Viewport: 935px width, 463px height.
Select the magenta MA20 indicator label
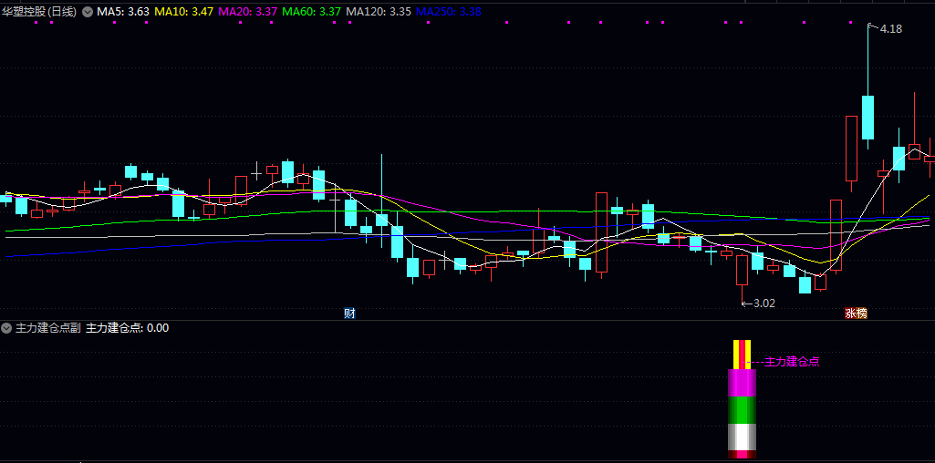tap(248, 12)
